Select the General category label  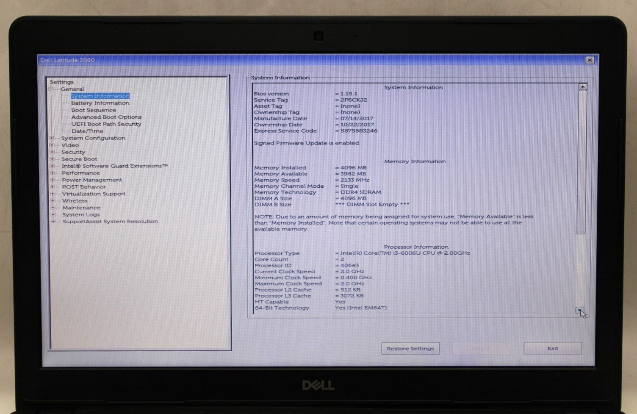coord(72,89)
